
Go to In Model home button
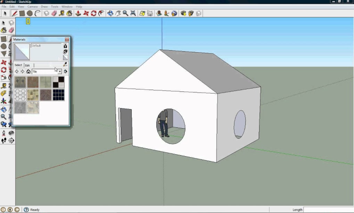pyautogui.click(x=28, y=72)
